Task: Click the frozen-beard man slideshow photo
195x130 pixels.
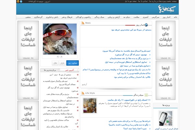Action: 60,39
